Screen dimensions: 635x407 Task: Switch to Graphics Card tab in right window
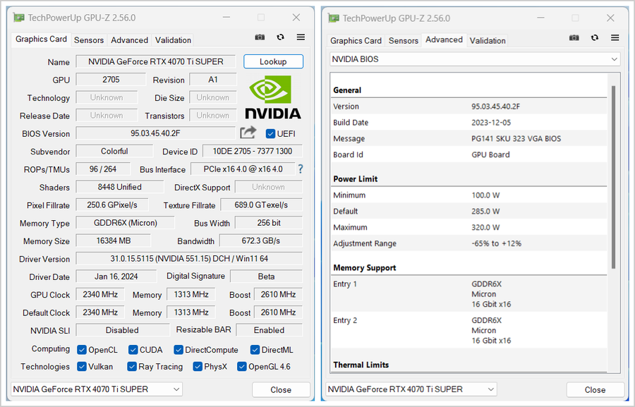coord(356,40)
